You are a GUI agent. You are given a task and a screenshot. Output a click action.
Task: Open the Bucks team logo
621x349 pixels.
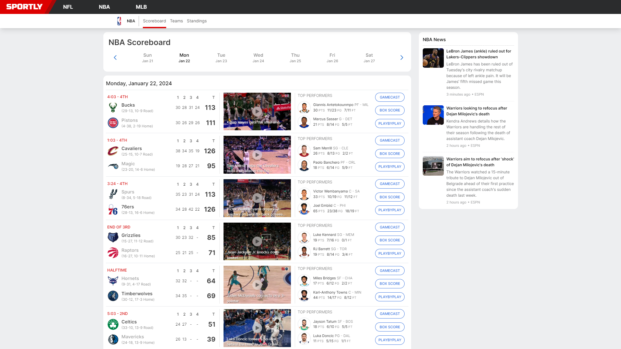click(x=113, y=108)
